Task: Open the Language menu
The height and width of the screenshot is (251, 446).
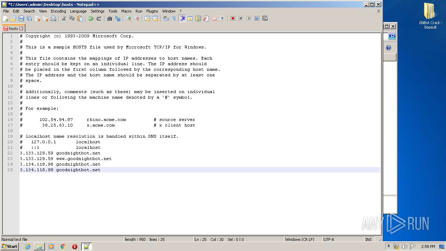Action: [78, 11]
